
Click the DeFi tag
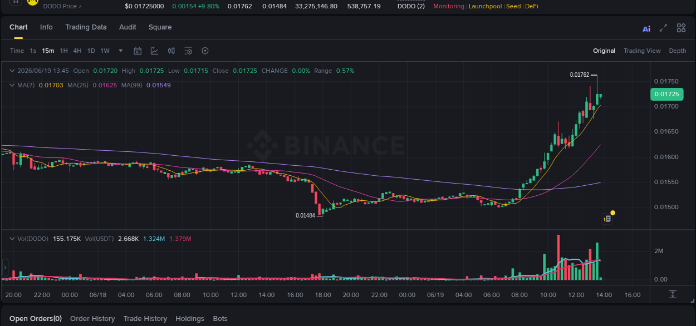tap(532, 6)
